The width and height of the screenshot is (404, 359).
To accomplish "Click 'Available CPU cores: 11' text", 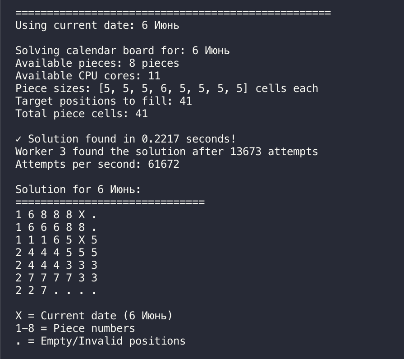I will tap(88, 76).
